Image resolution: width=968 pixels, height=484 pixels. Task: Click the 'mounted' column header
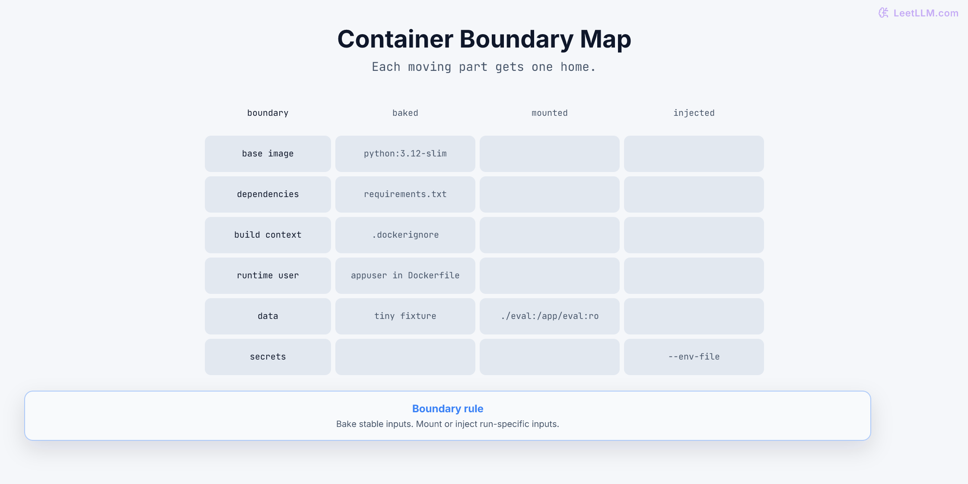coord(550,113)
